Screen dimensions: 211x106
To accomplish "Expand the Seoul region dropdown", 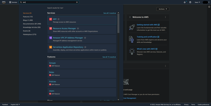I will (197, 2).
